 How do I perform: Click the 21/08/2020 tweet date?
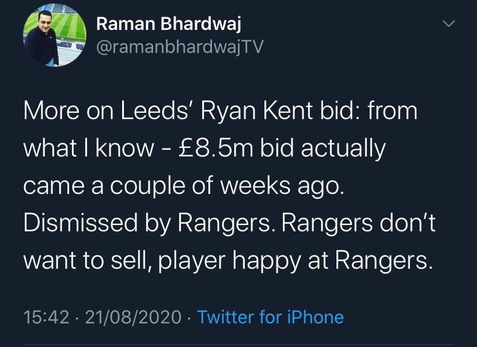[133, 317]
